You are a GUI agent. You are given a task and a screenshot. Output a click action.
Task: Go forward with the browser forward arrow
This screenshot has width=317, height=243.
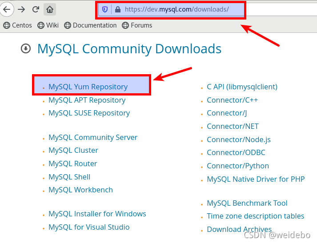pyautogui.click(x=21, y=9)
